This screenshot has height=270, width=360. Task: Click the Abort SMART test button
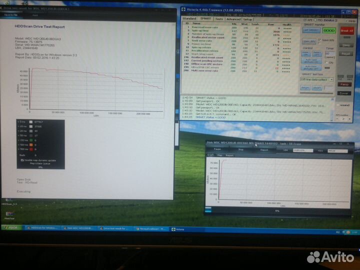[316, 88]
